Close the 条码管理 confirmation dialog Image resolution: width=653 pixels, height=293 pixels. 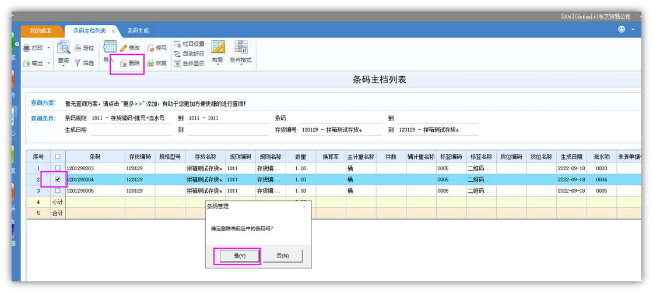pos(304,206)
